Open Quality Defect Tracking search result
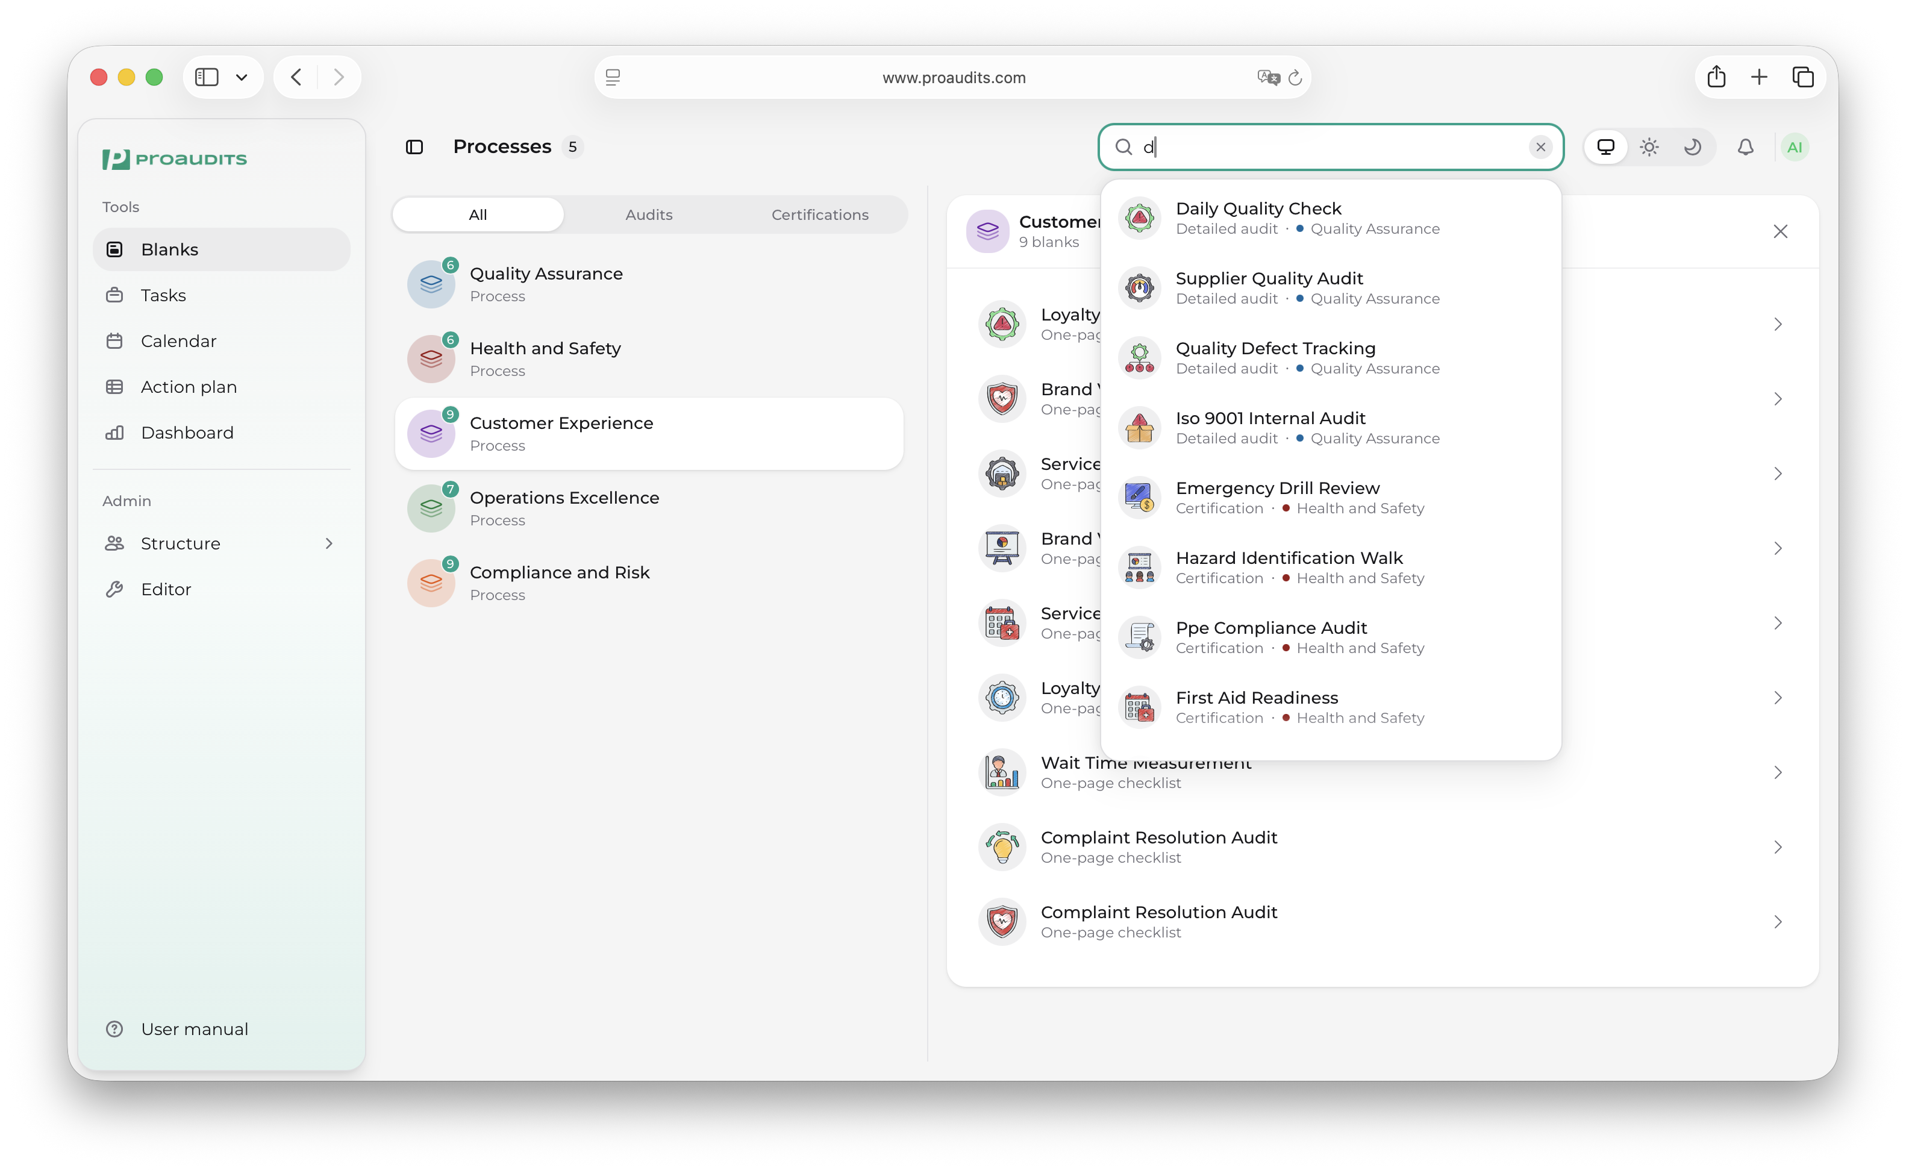The height and width of the screenshot is (1170, 1906). (1331, 357)
